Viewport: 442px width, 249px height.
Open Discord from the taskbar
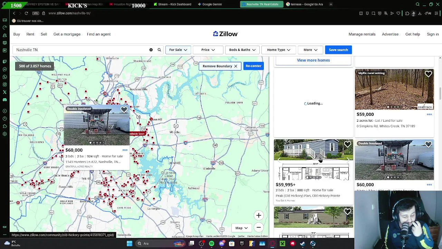pyautogui.click(x=222, y=243)
